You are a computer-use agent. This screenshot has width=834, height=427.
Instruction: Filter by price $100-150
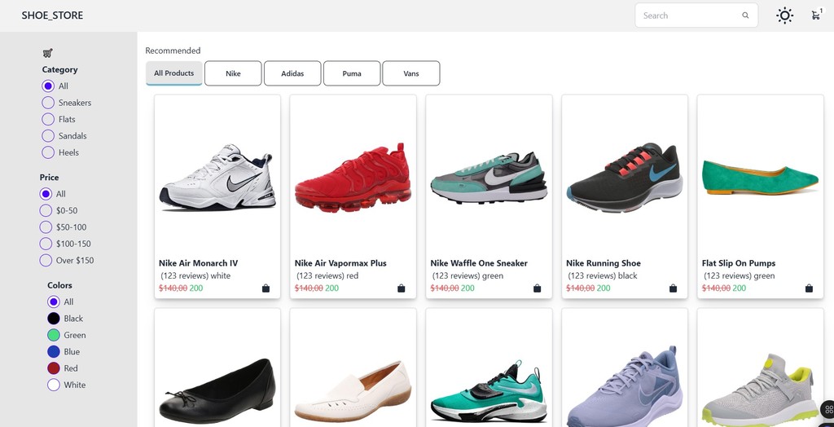(x=46, y=244)
